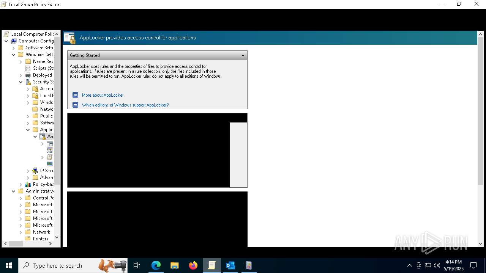The width and height of the screenshot is (486, 273).
Task: Expand the Executable Rules node
Action: [x=43, y=144]
